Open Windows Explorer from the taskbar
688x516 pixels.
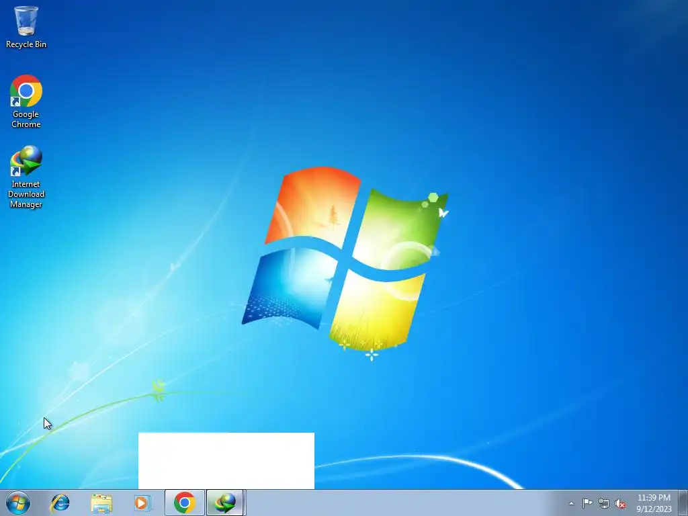point(101,503)
